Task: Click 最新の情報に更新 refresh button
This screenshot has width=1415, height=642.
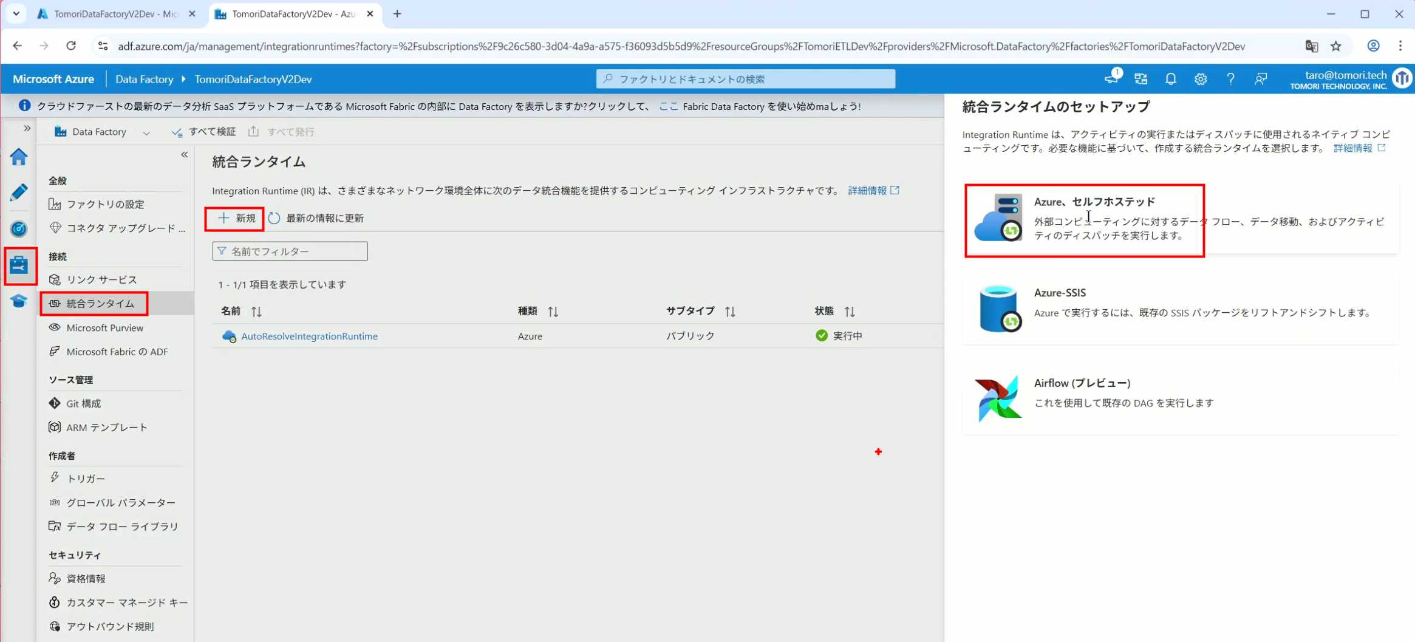Action: tap(316, 218)
